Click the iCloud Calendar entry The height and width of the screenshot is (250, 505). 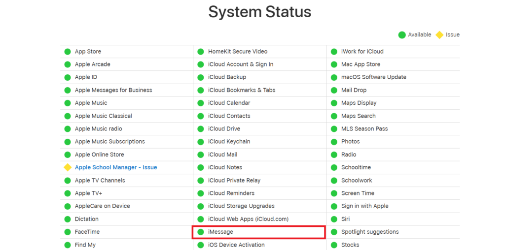[x=229, y=103]
